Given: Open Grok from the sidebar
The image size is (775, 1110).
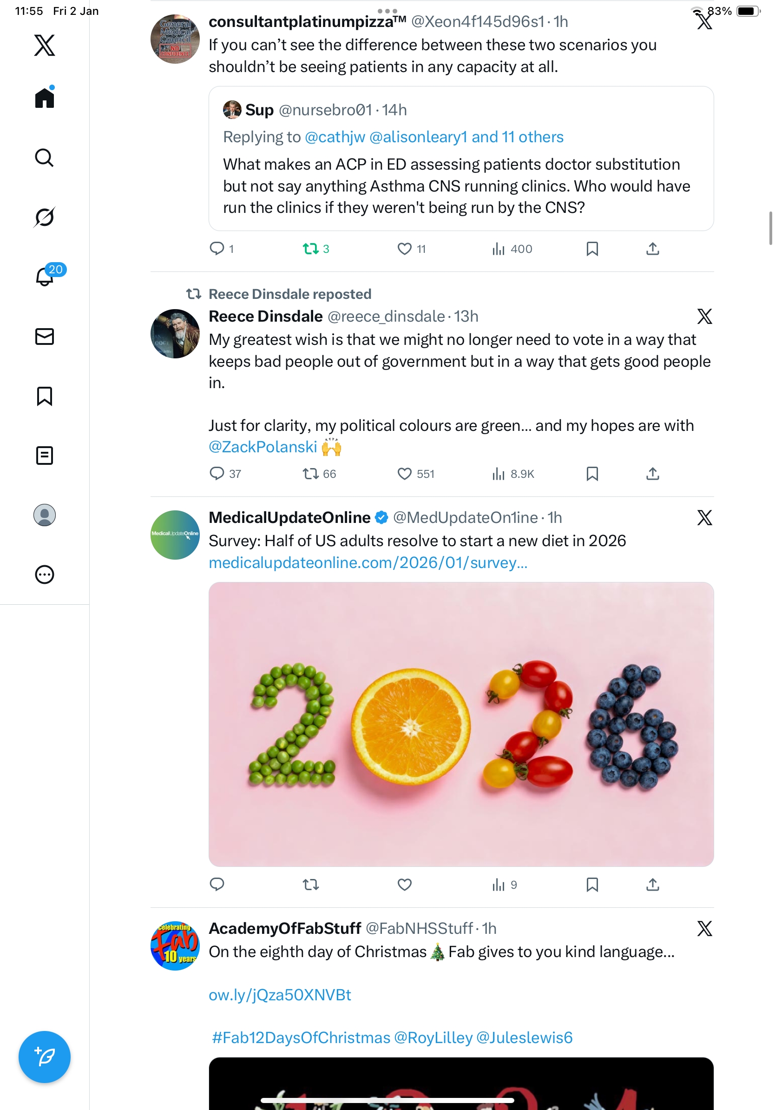Looking at the screenshot, I should click(45, 217).
